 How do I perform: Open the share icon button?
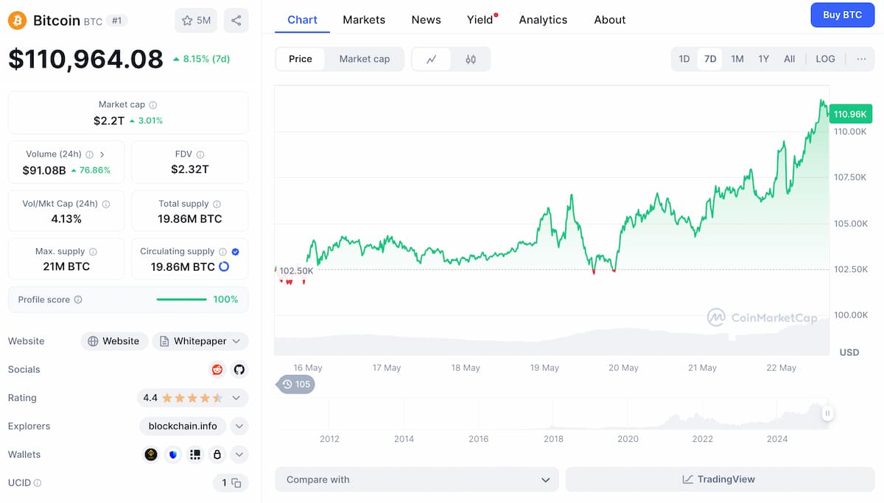click(236, 21)
